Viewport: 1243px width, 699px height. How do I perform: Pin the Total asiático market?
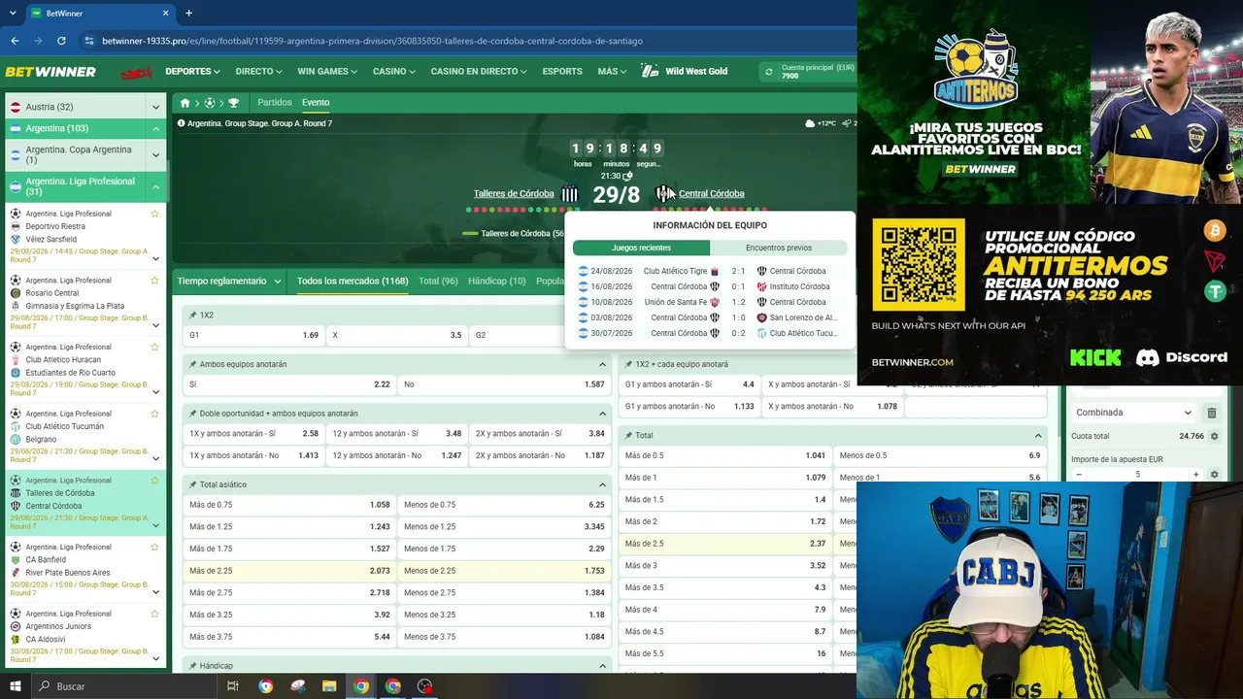[193, 484]
